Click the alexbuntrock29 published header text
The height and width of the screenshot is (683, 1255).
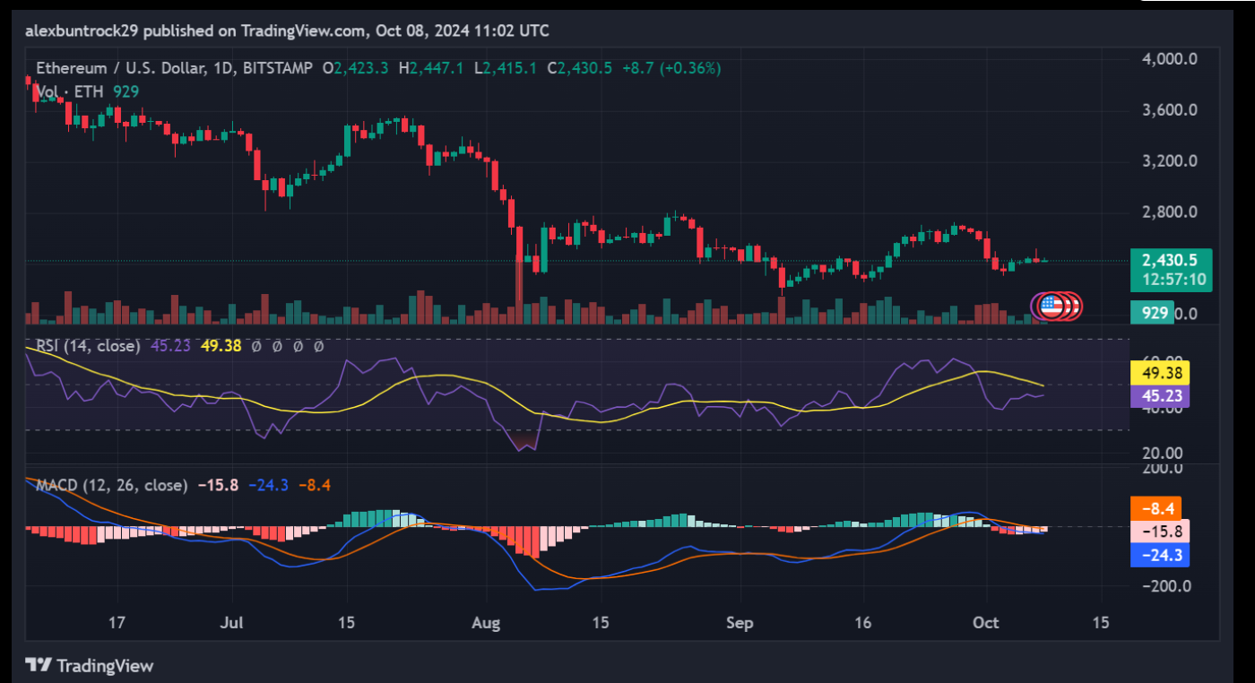click(x=287, y=30)
